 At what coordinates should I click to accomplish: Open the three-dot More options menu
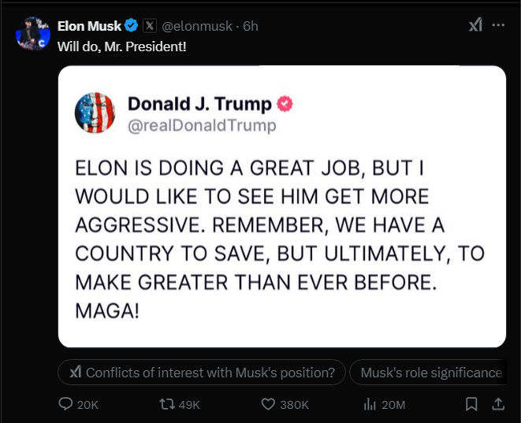click(x=498, y=25)
